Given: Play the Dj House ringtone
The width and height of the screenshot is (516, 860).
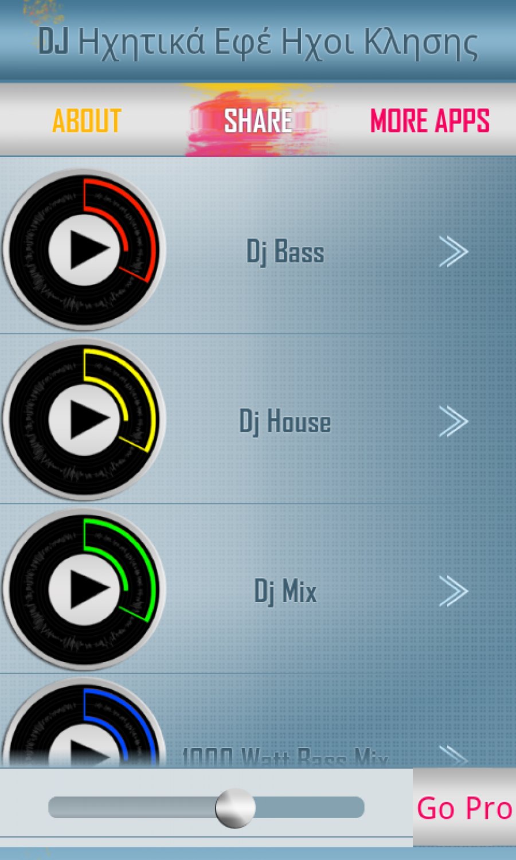Looking at the screenshot, I should click(x=85, y=420).
